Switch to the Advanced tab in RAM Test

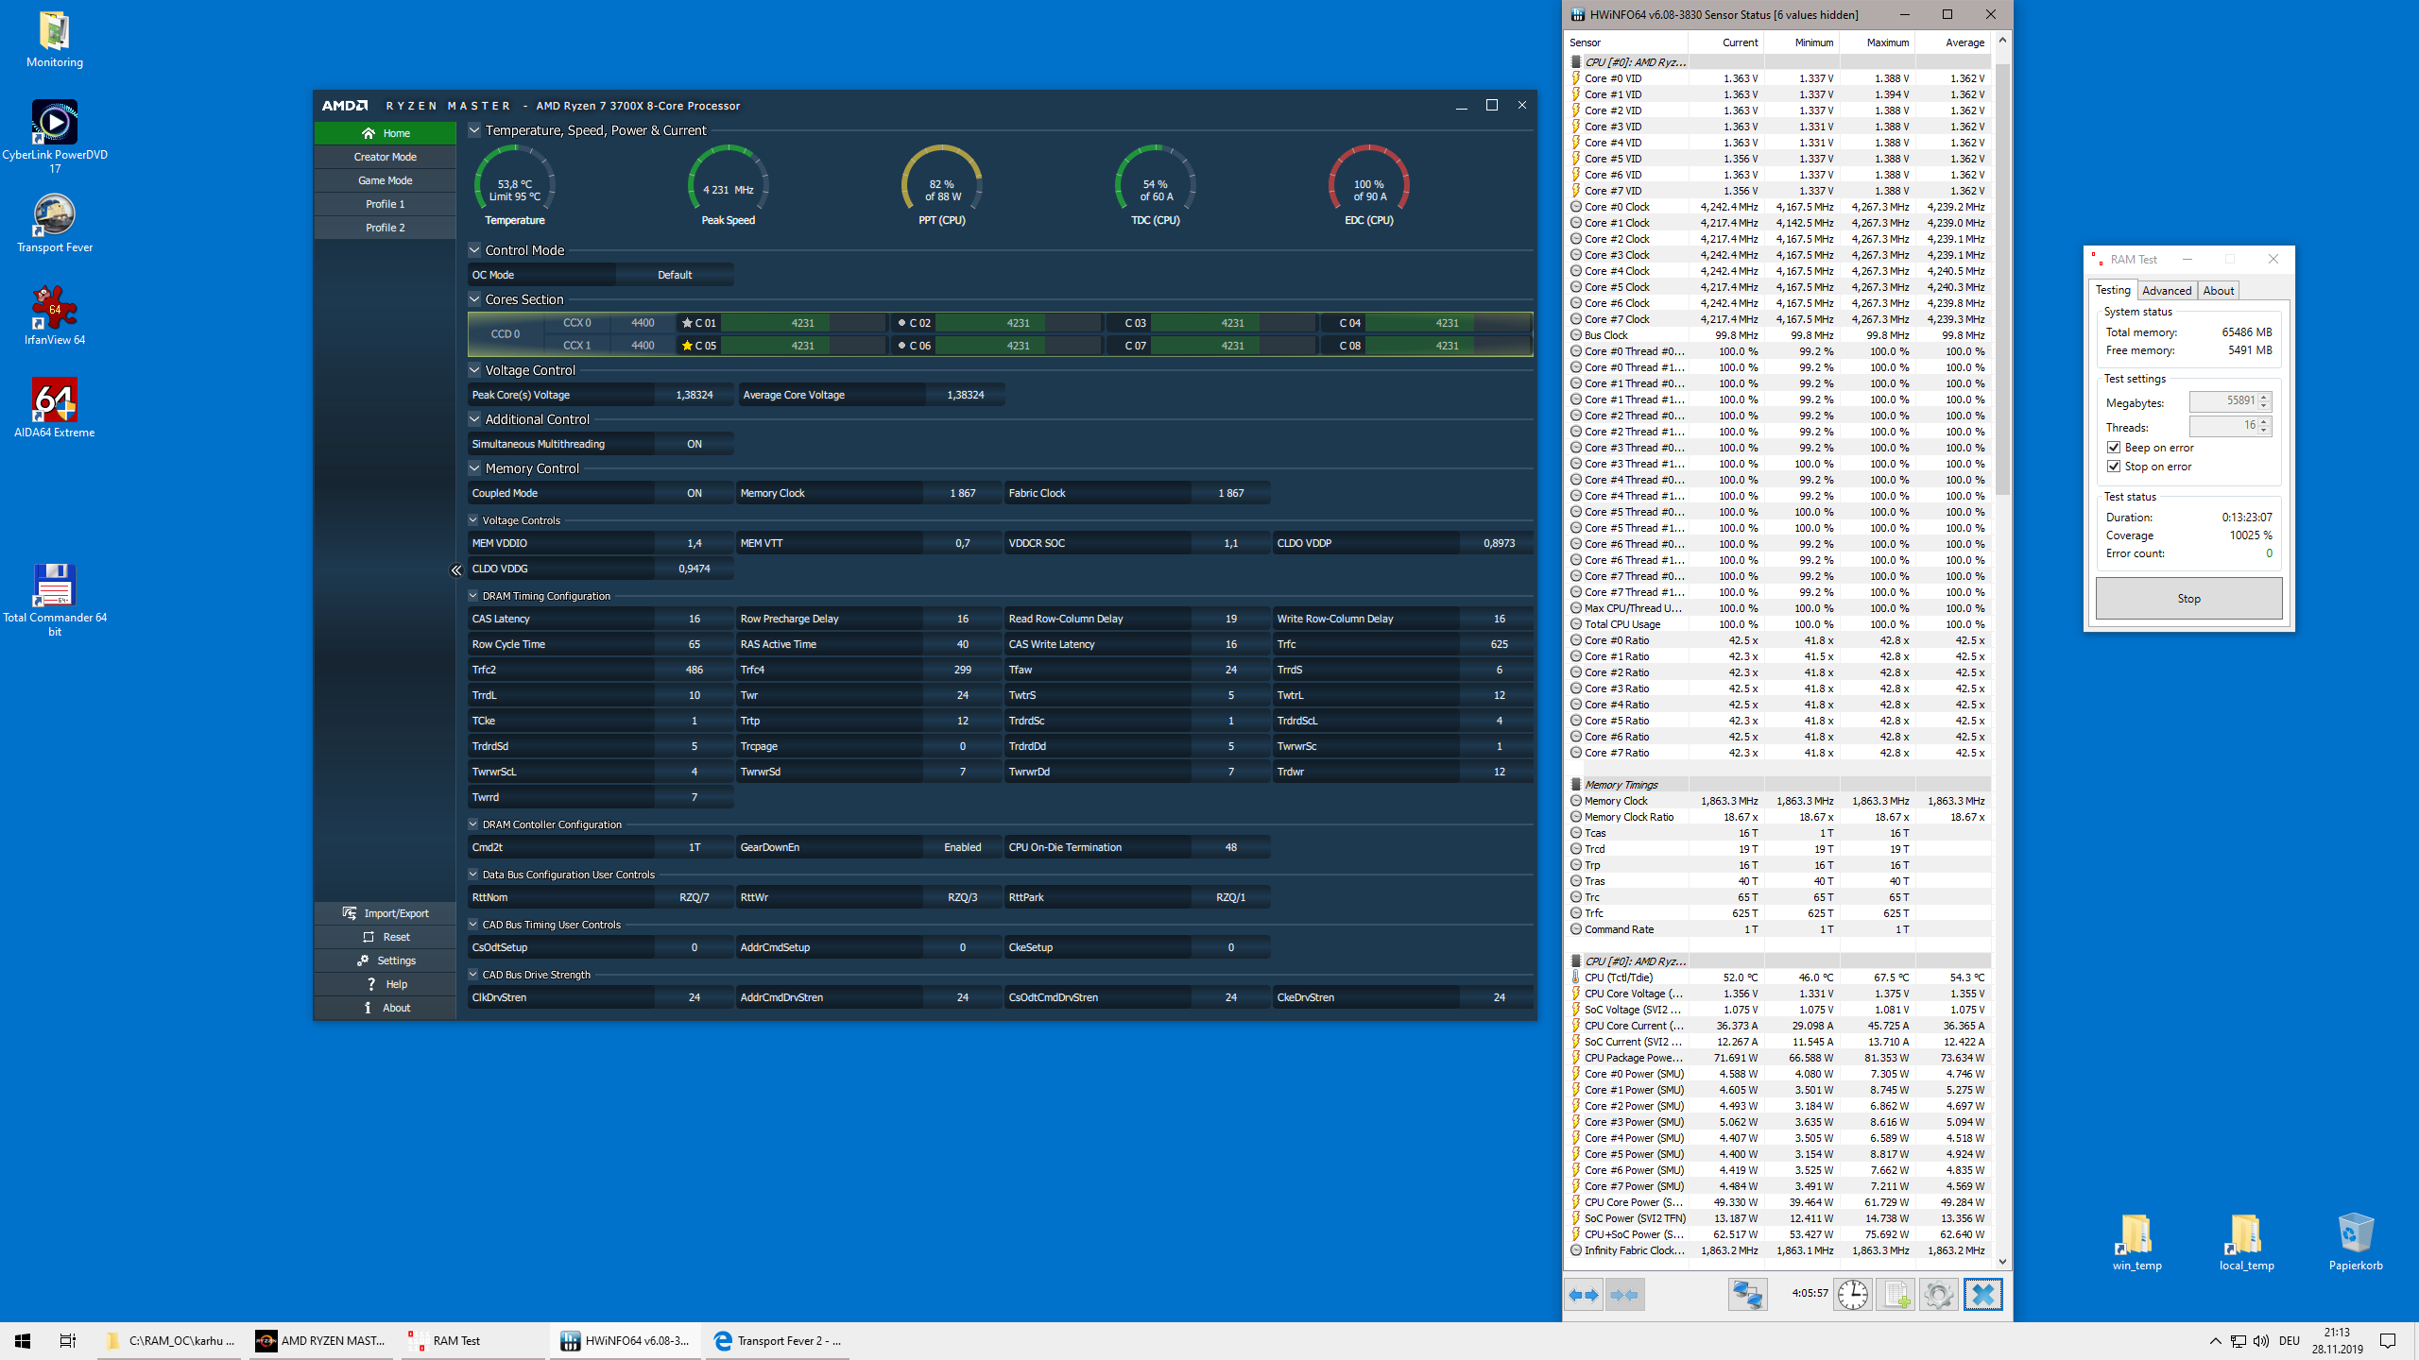2166,291
